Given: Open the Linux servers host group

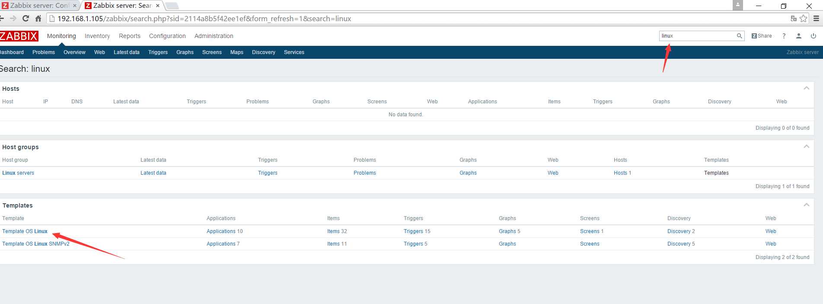Looking at the screenshot, I should click(18, 173).
